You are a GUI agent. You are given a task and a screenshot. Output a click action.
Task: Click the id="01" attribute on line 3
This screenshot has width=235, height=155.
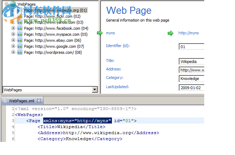[124, 121]
